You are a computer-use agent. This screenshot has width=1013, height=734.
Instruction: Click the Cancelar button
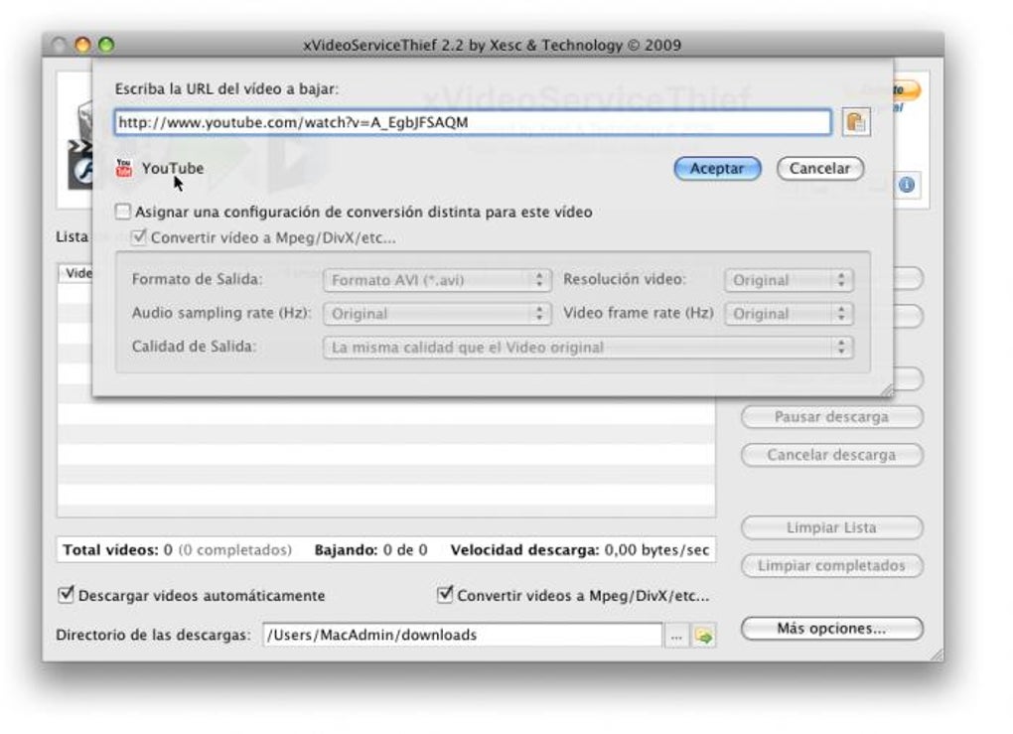click(819, 169)
